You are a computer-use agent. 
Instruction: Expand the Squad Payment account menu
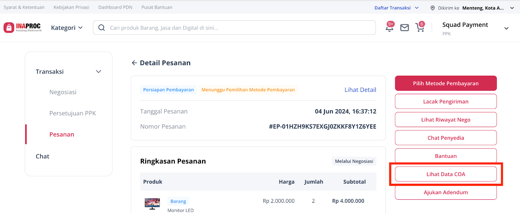506,28
